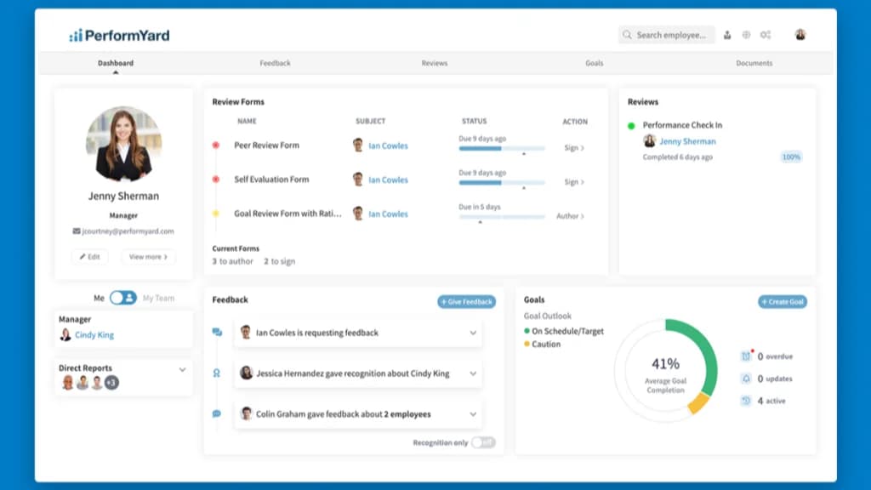Click the Goal Review Form progress bar
This screenshot has width=871, height=490.
click(502, 217)
